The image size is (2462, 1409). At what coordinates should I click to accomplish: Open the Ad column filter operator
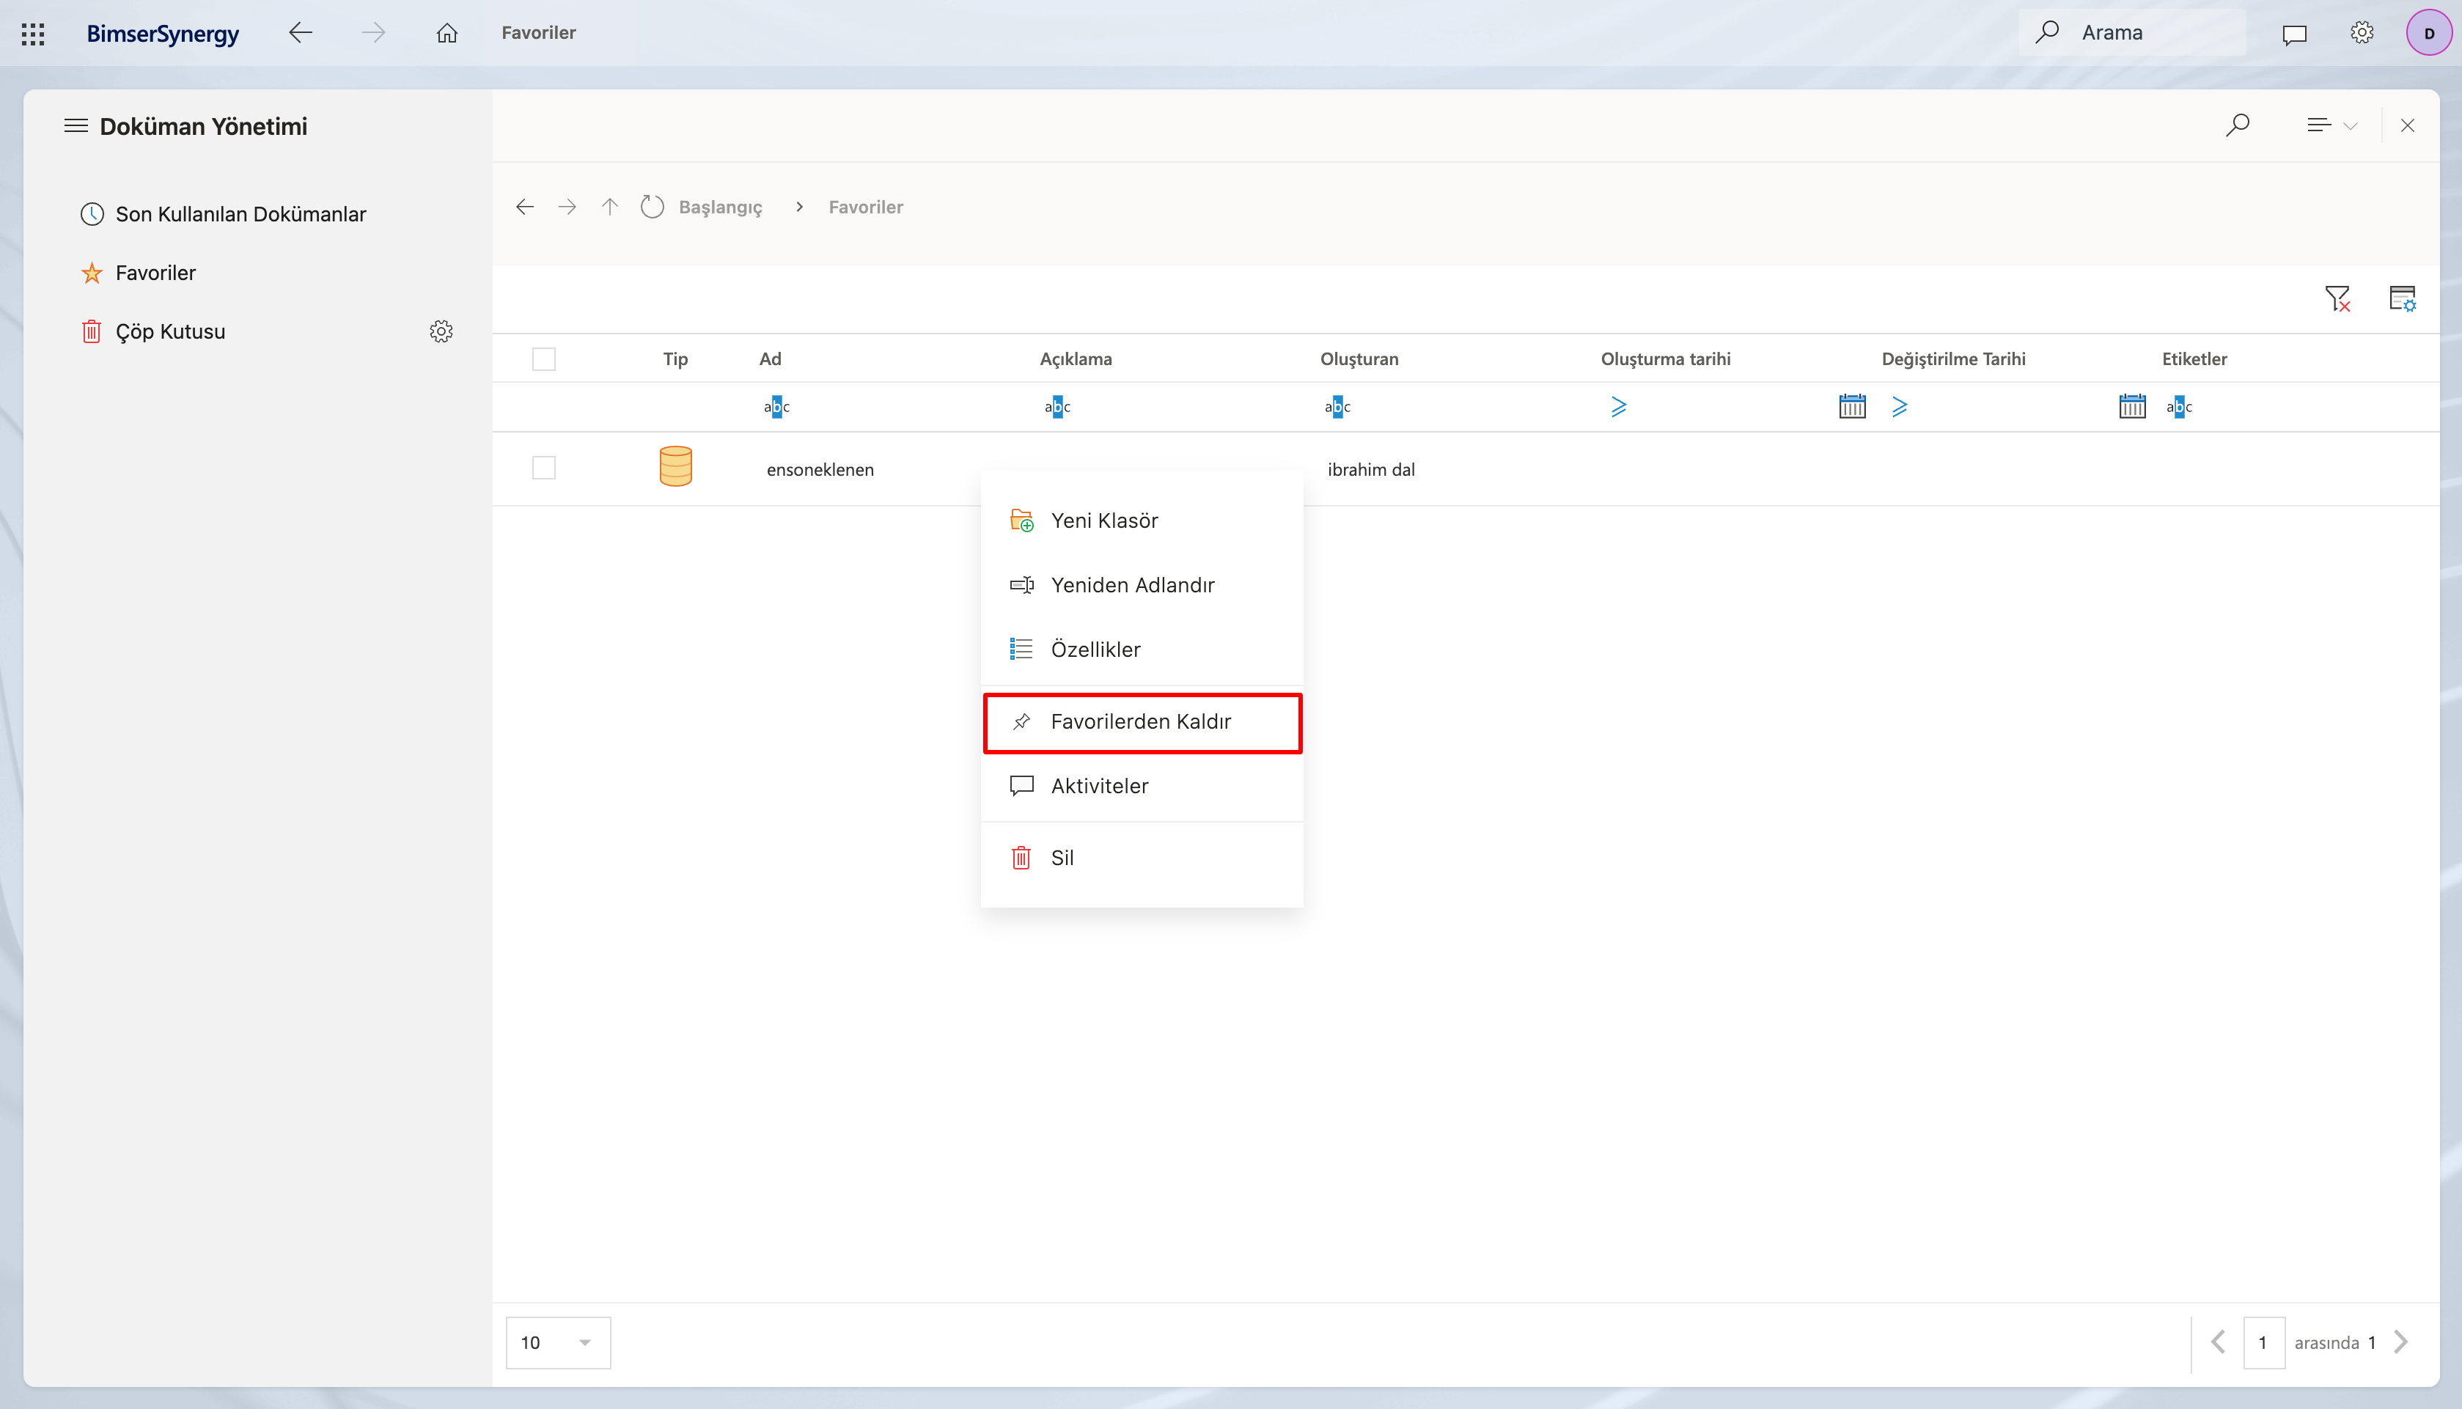[776, 408]
